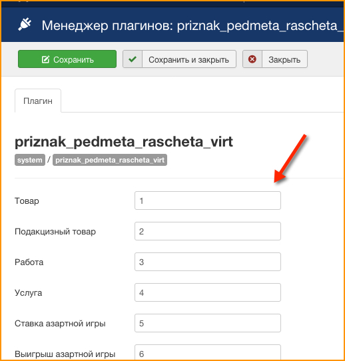This screenshot has height=361, width=345.
Task: Save the plugin with Сохранить button
Action: [x=67, y=59]
